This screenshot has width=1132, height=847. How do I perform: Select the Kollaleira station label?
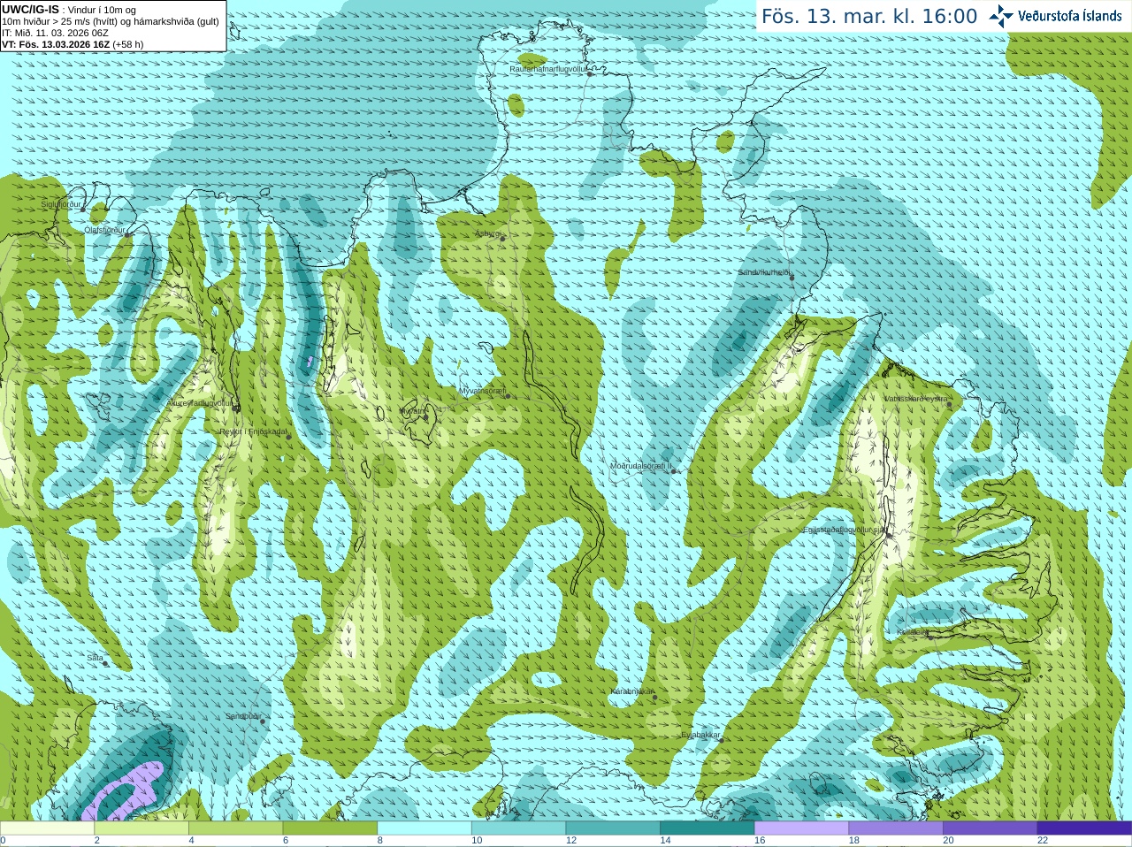[x=913, y=632]
